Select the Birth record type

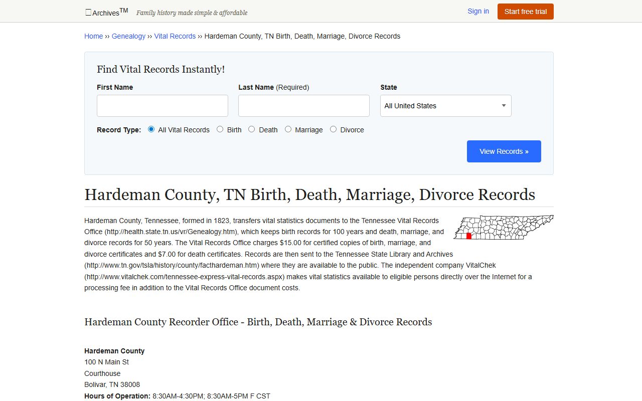point(220,129)
